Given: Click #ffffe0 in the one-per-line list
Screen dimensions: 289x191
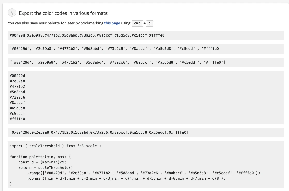Looking at the screenshot, I should point(17,119).
